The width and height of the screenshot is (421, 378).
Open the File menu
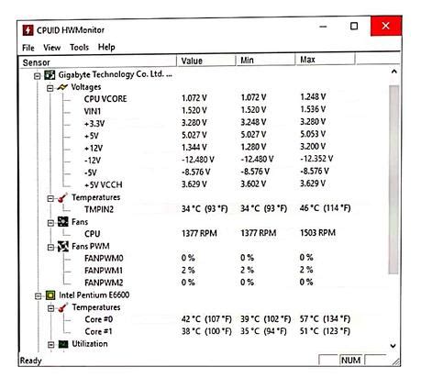(x=28, y=48)
